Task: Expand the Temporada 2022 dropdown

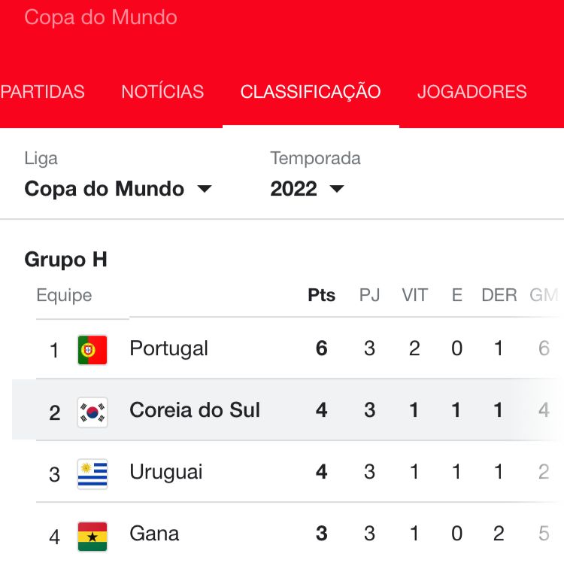Action: click(x=307, y=189)
